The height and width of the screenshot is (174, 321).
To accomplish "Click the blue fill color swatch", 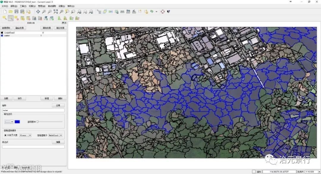I will [17, 122].
